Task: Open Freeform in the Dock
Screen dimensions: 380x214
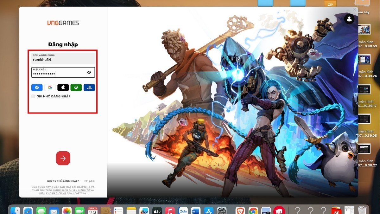Action: (144, 211)
